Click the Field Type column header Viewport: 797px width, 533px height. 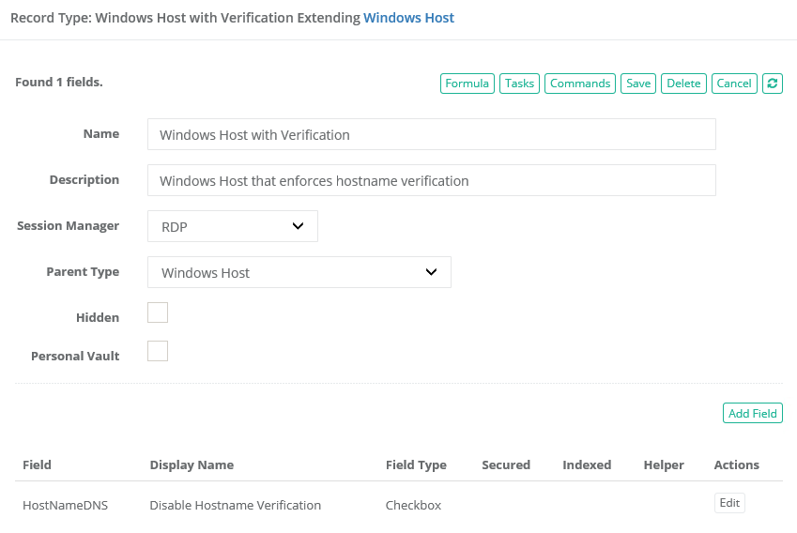tap(416, 464)
